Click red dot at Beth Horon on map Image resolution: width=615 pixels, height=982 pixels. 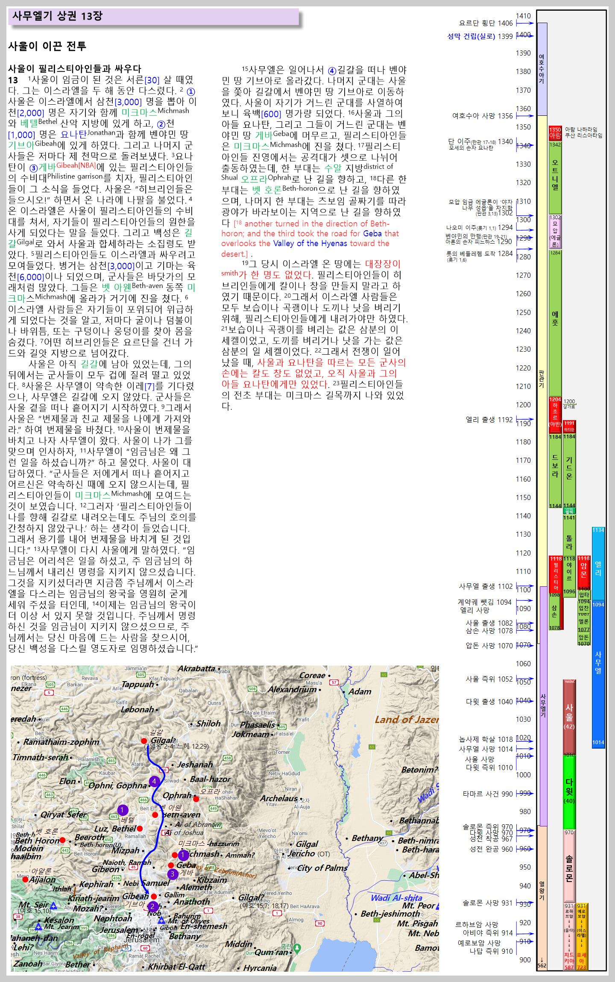pyautogui.click(x=62, y=840)
